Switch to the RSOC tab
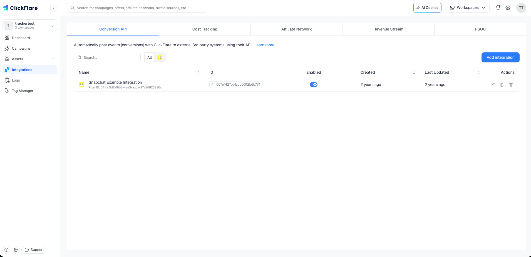531x257 pixels. (480, 29)
